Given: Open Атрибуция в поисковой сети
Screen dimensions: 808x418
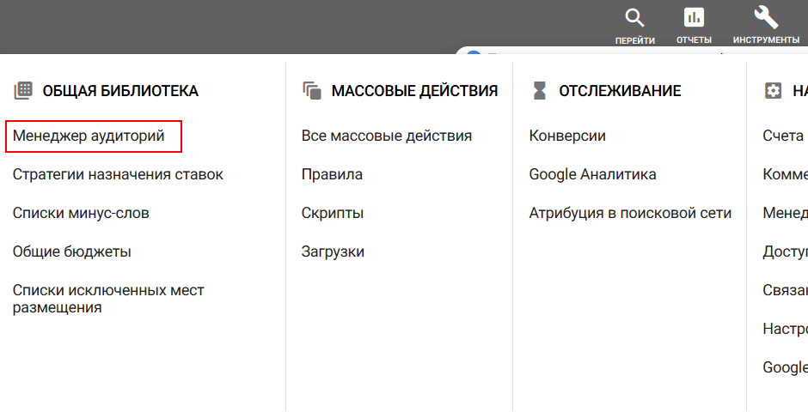Looking at the screenshot, I should click(x=630, y=213).
